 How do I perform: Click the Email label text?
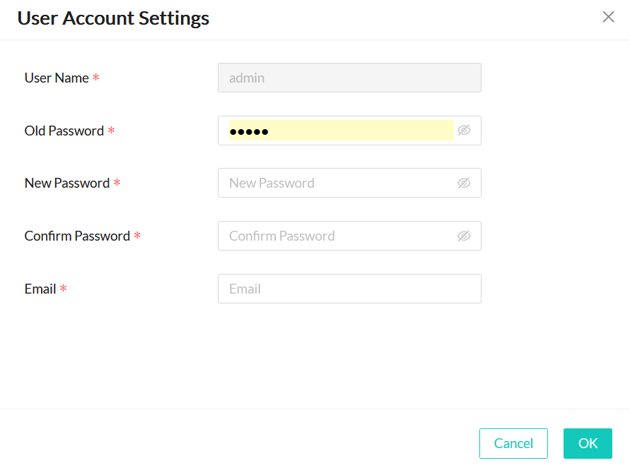pyautogui.click(x=40, y=289)
